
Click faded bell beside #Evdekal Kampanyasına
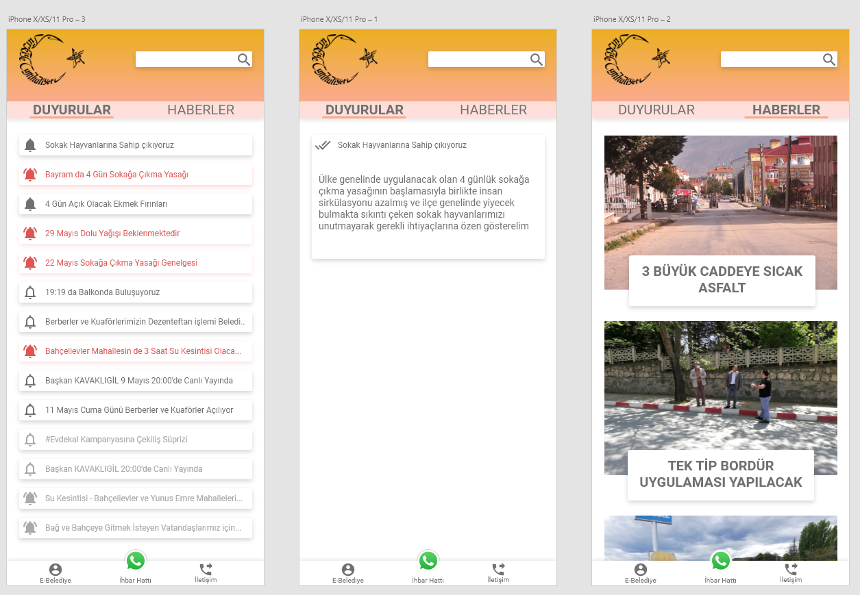point(30,440)
